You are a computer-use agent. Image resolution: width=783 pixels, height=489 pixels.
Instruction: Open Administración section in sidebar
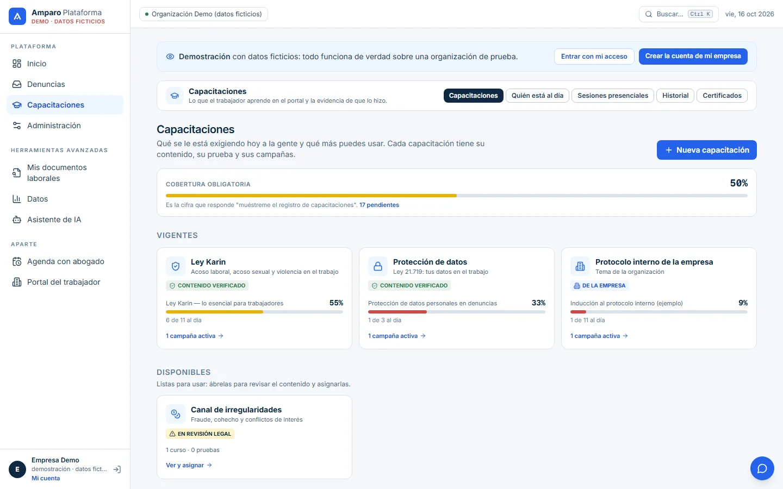65,126
